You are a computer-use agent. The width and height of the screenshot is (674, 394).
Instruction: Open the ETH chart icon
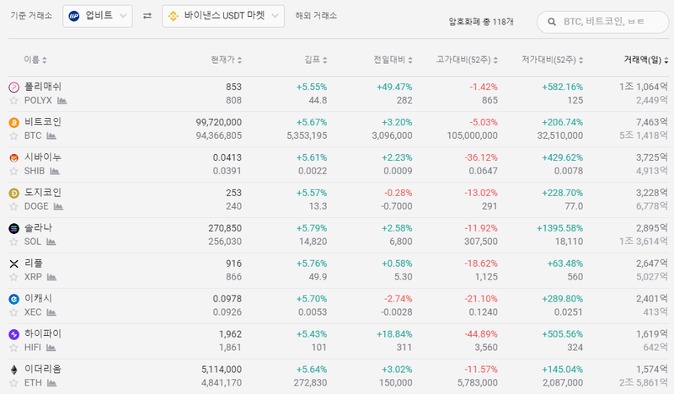click(52, 383)
